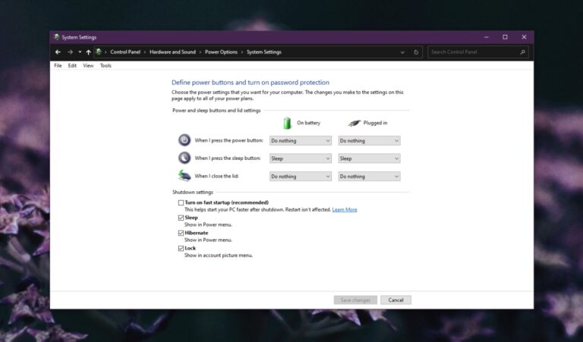Click "When I close the lid:" label
583x342 pixels.
(x=216, y=176)
